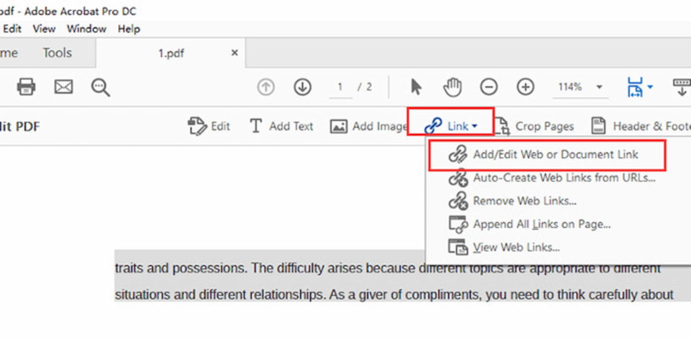Select the arrow Selection tool
The image size is (691, 339).
point(416,87)
